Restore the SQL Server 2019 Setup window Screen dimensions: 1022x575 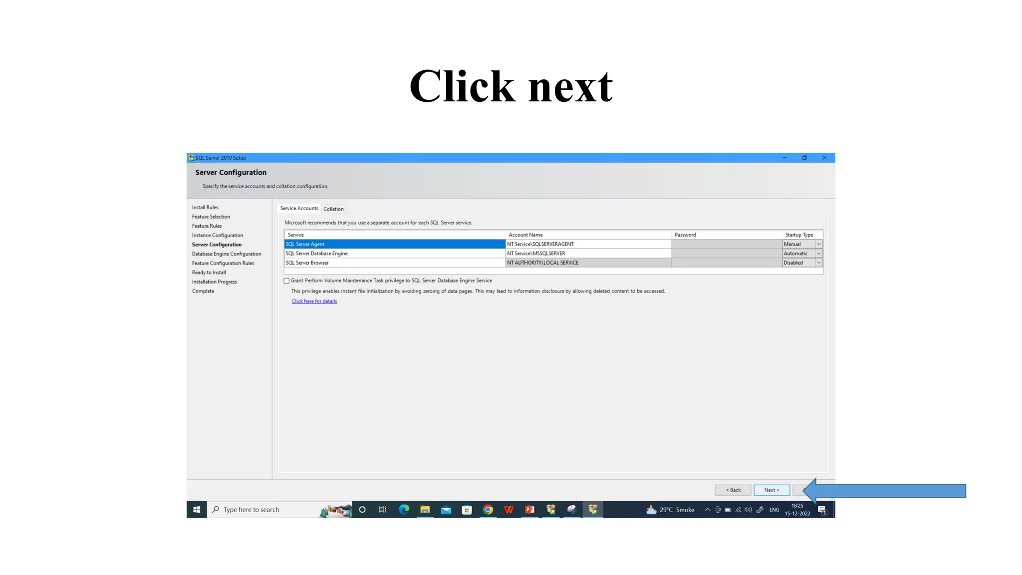[804, 158]
